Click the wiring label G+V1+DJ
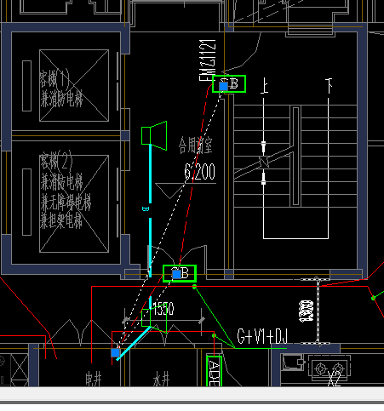The image size is (384, 411). tap(262, 336)
